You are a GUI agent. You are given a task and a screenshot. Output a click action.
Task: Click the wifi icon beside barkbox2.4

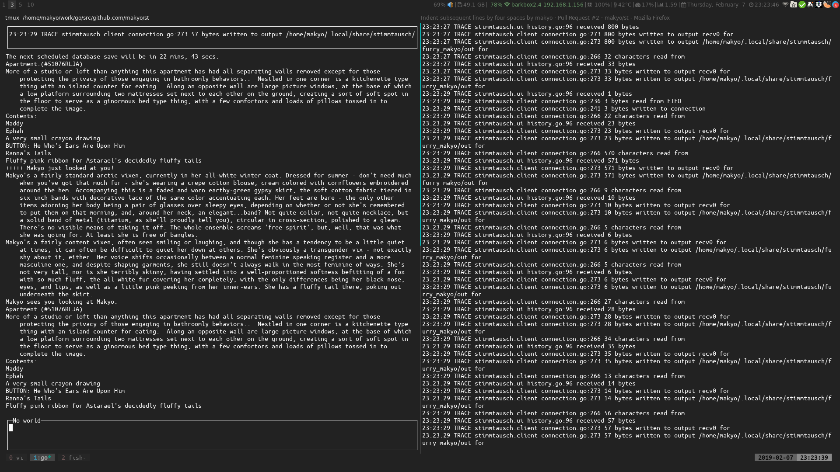pyautogui.click(x=507, y=5)
